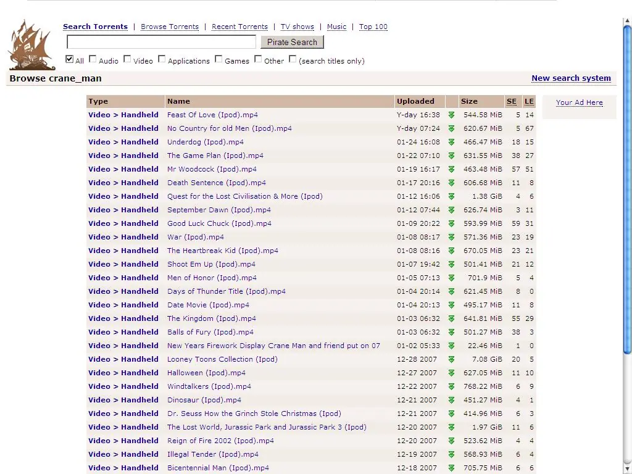Download torrent icon for Bicentennial Man
This screenshot has width=632, height=474.
click(451, 468)
